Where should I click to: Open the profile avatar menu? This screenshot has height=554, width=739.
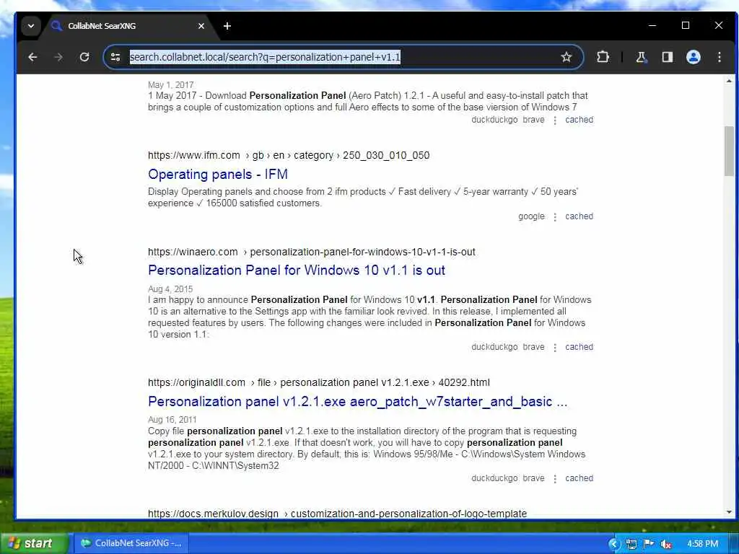(x=694, y=57)
